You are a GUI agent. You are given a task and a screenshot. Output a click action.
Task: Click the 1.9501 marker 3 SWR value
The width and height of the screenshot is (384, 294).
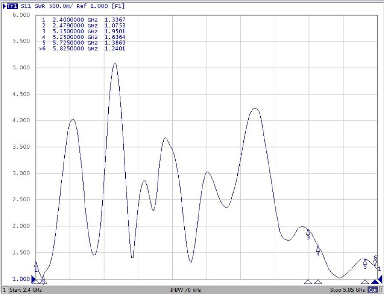115,31
